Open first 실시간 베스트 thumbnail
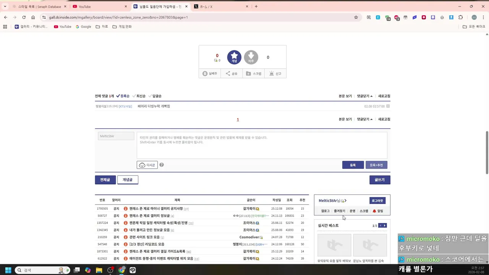 click(x=334, y=245)
